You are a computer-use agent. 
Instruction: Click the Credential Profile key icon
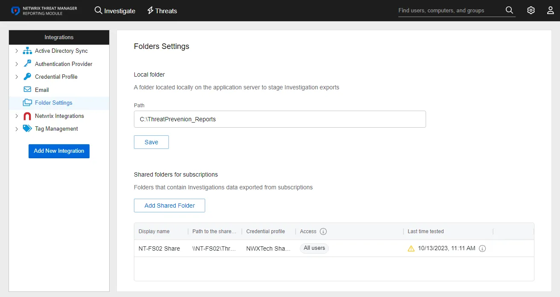(27, 77)
